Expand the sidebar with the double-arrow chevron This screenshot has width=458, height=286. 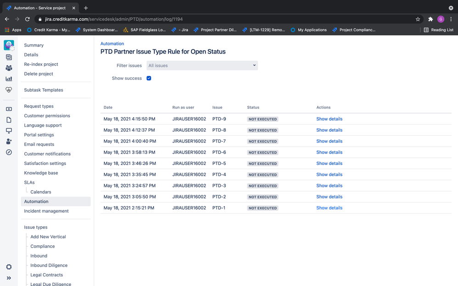tap(9, 277)
